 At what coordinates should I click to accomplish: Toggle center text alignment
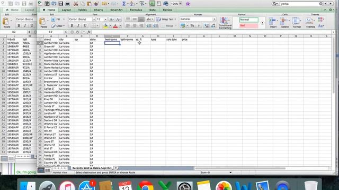(x=135, y=26)
